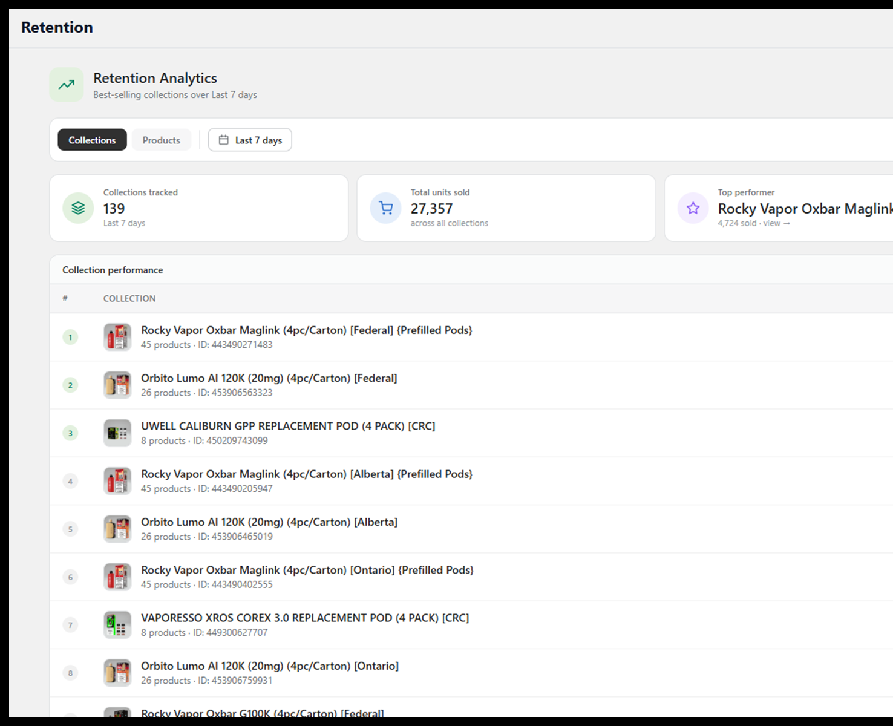Click the Collection performance section heading

point(113,270)
